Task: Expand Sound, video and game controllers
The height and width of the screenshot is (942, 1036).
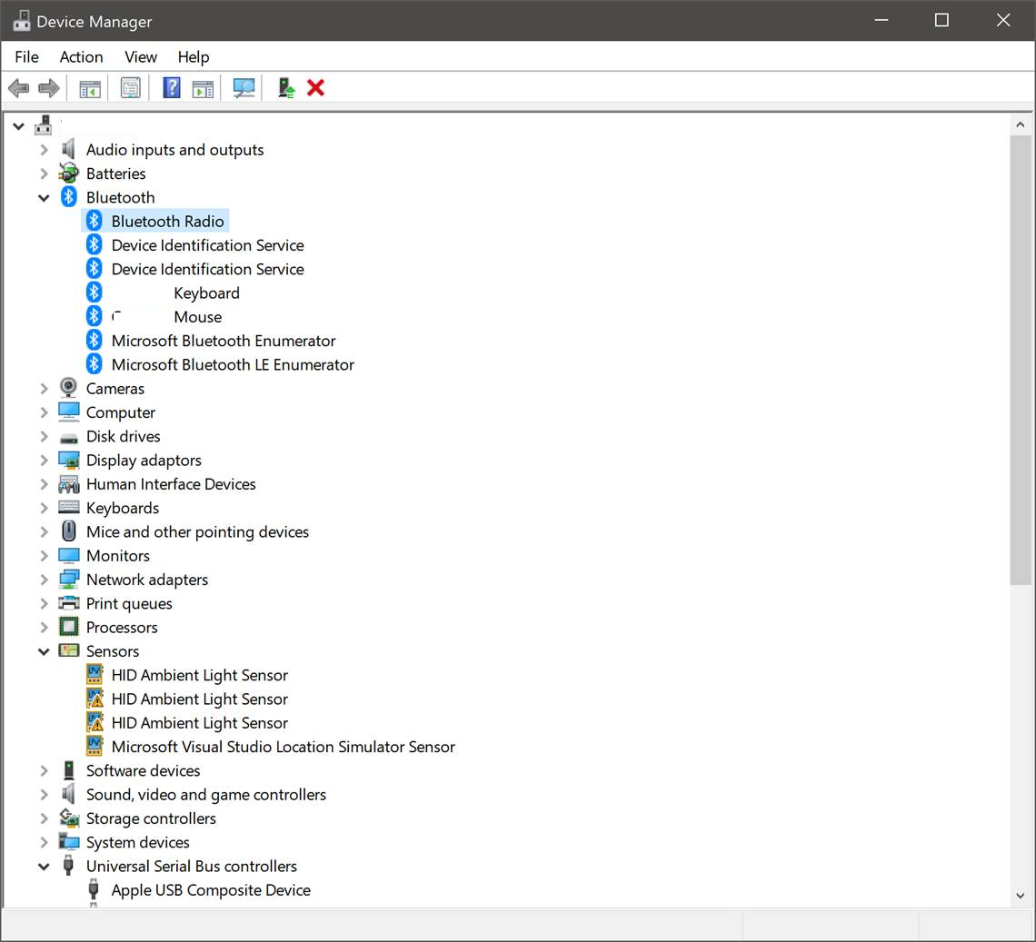Action: tap(44, 795)
